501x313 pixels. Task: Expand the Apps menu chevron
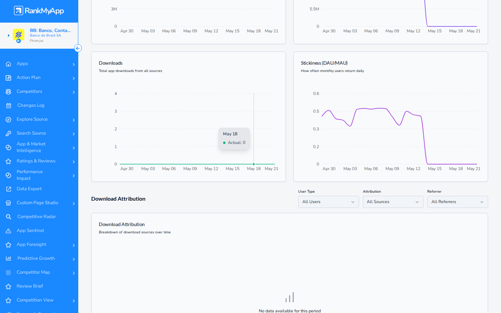point(74,64)
